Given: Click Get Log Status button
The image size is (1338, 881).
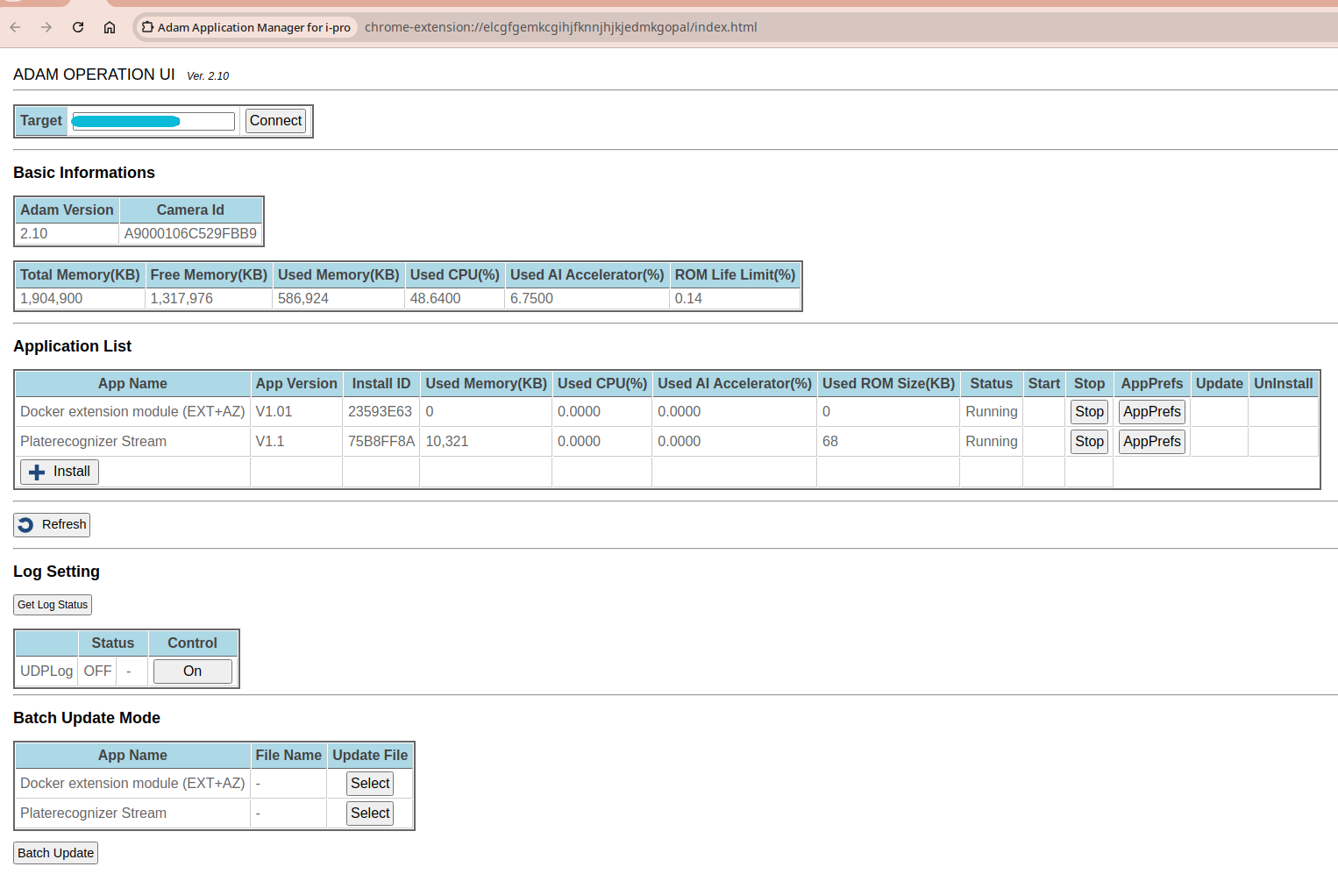Looking at the screenshot, I should click(x=53, y=605).
